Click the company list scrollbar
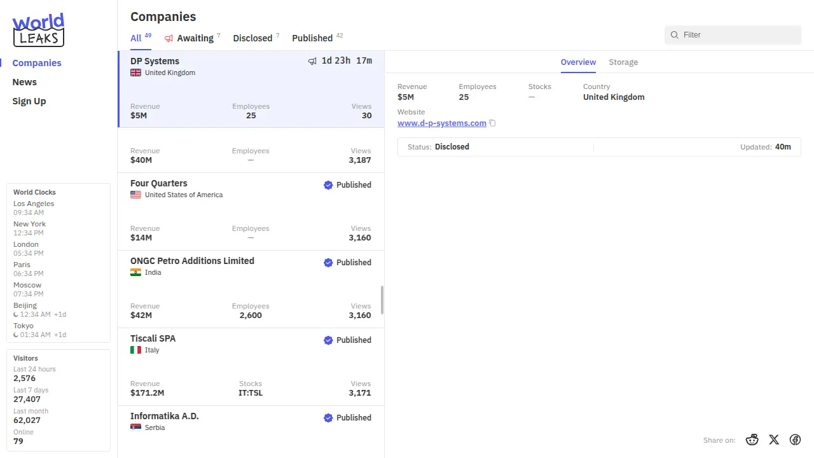The image size is (814, 458). click(382, 300)
